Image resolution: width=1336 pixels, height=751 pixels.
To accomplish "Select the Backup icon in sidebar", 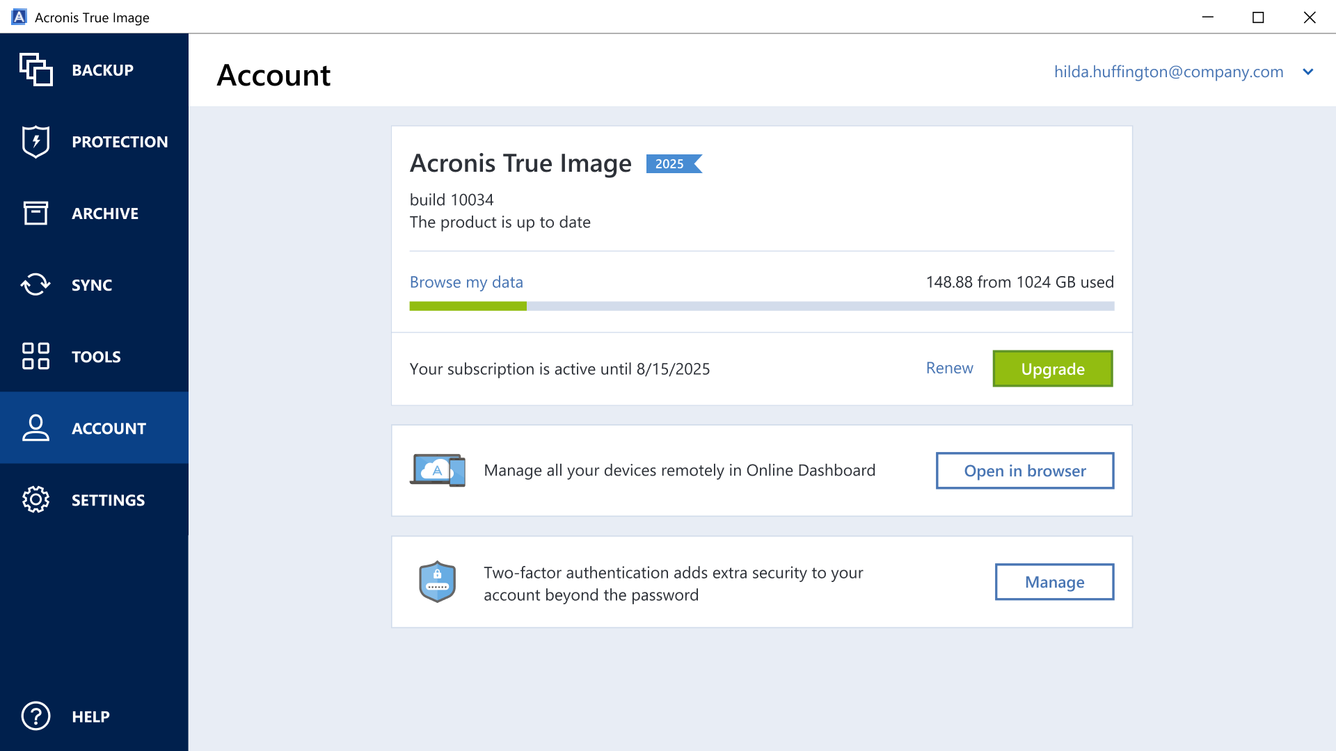I will pyautogui.click(x=36, y=70).
